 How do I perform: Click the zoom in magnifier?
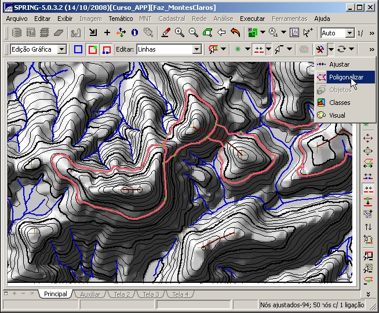pos(180,33)
